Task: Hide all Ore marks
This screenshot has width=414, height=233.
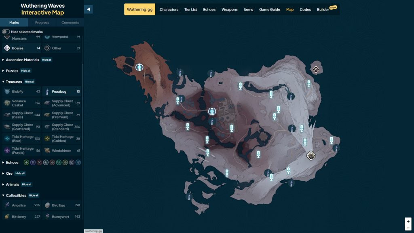Action: pos(20,174)
